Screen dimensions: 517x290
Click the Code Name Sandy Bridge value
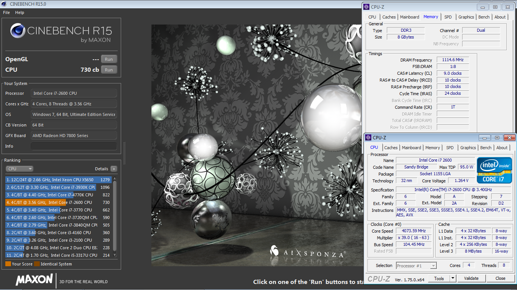coord(416,167)
